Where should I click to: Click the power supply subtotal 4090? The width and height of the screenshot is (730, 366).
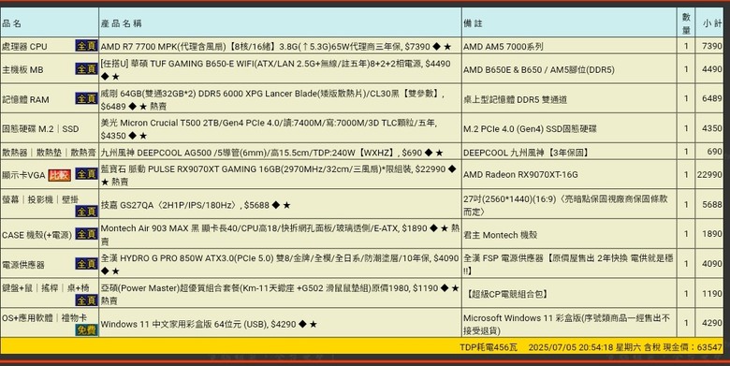point(712,264)
